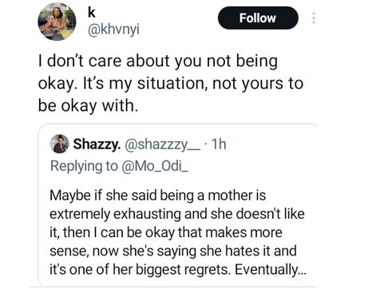Image resolution: width=380 pixels, height=289 pixels.
Task: Click the 1h timestamp on quoted tweet
Action: click(218, 144)
